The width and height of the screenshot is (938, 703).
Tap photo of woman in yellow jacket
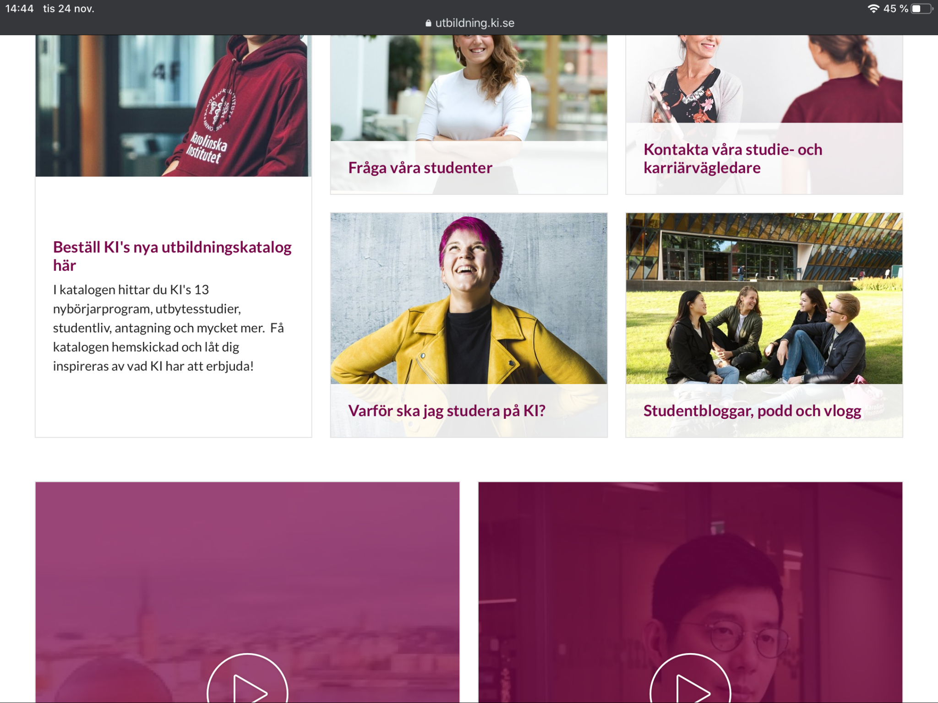[x=469, y=298]
